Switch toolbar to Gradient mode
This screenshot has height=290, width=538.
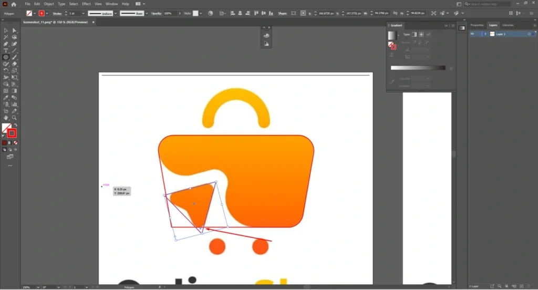click(10, 143)
